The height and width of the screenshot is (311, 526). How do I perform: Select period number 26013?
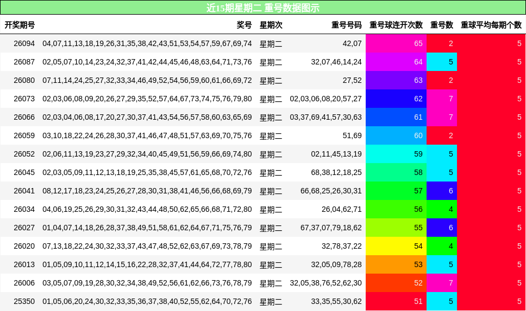[x=24, y=264]
